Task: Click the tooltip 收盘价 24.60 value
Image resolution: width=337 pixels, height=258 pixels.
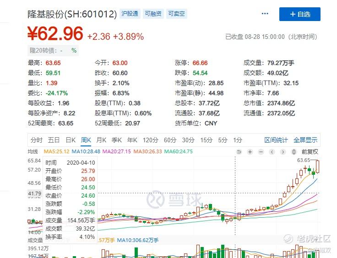Action: pos(88,195)
